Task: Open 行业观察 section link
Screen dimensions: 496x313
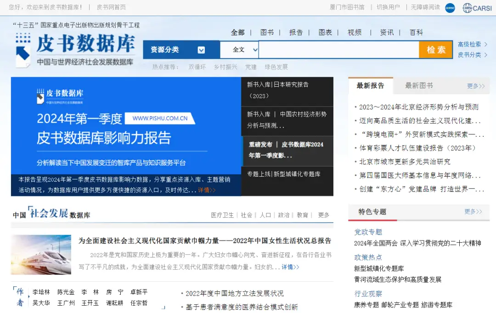Action: (368, 294)
